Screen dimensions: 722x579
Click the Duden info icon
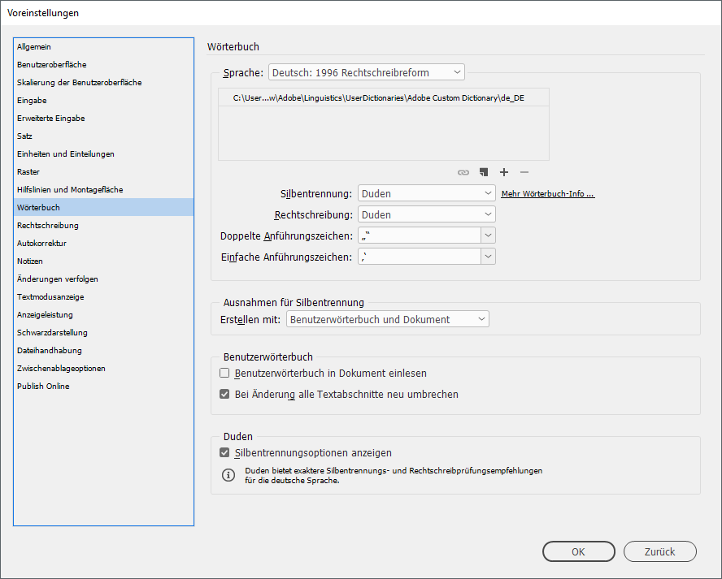(x=228, y=475)
